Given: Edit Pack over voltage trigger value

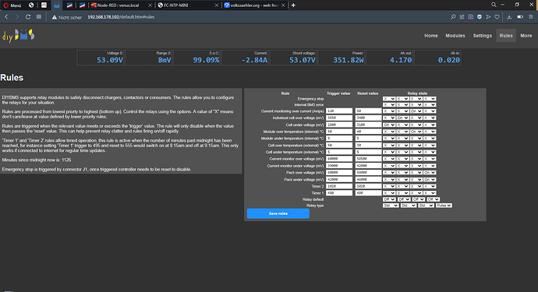Looking at the screenshot, I should tap(339, 173).
